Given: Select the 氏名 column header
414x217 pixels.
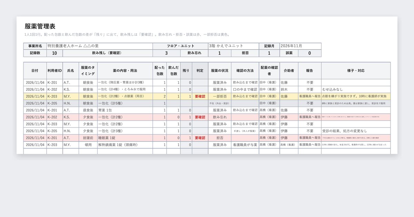Looking at the screenshot, I should pos(71,71).
